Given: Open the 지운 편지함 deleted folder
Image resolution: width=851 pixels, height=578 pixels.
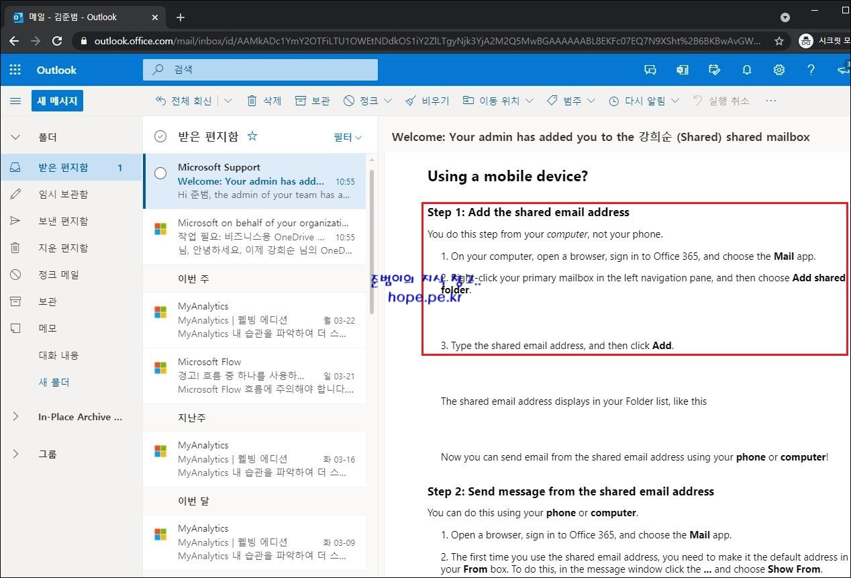Looking at the screenshot, I should click(x=71, y=248).
